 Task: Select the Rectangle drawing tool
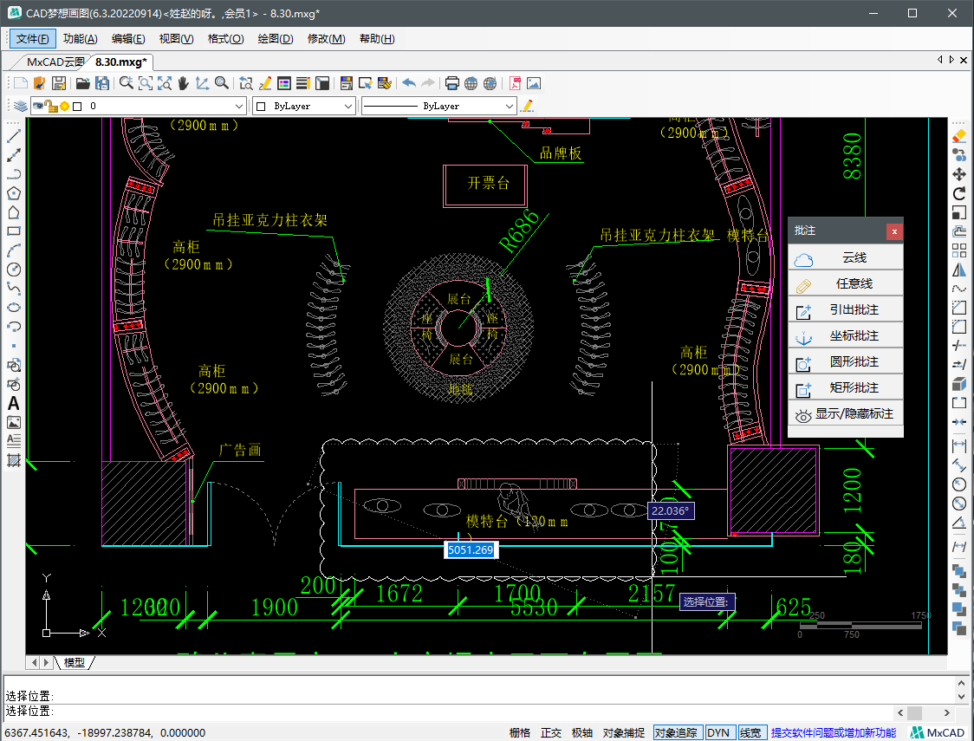coord(14,231)
